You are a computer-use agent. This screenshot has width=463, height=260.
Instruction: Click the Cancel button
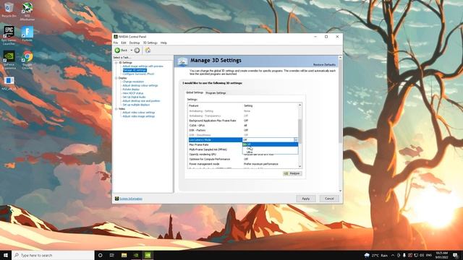(x=329, y=199)
